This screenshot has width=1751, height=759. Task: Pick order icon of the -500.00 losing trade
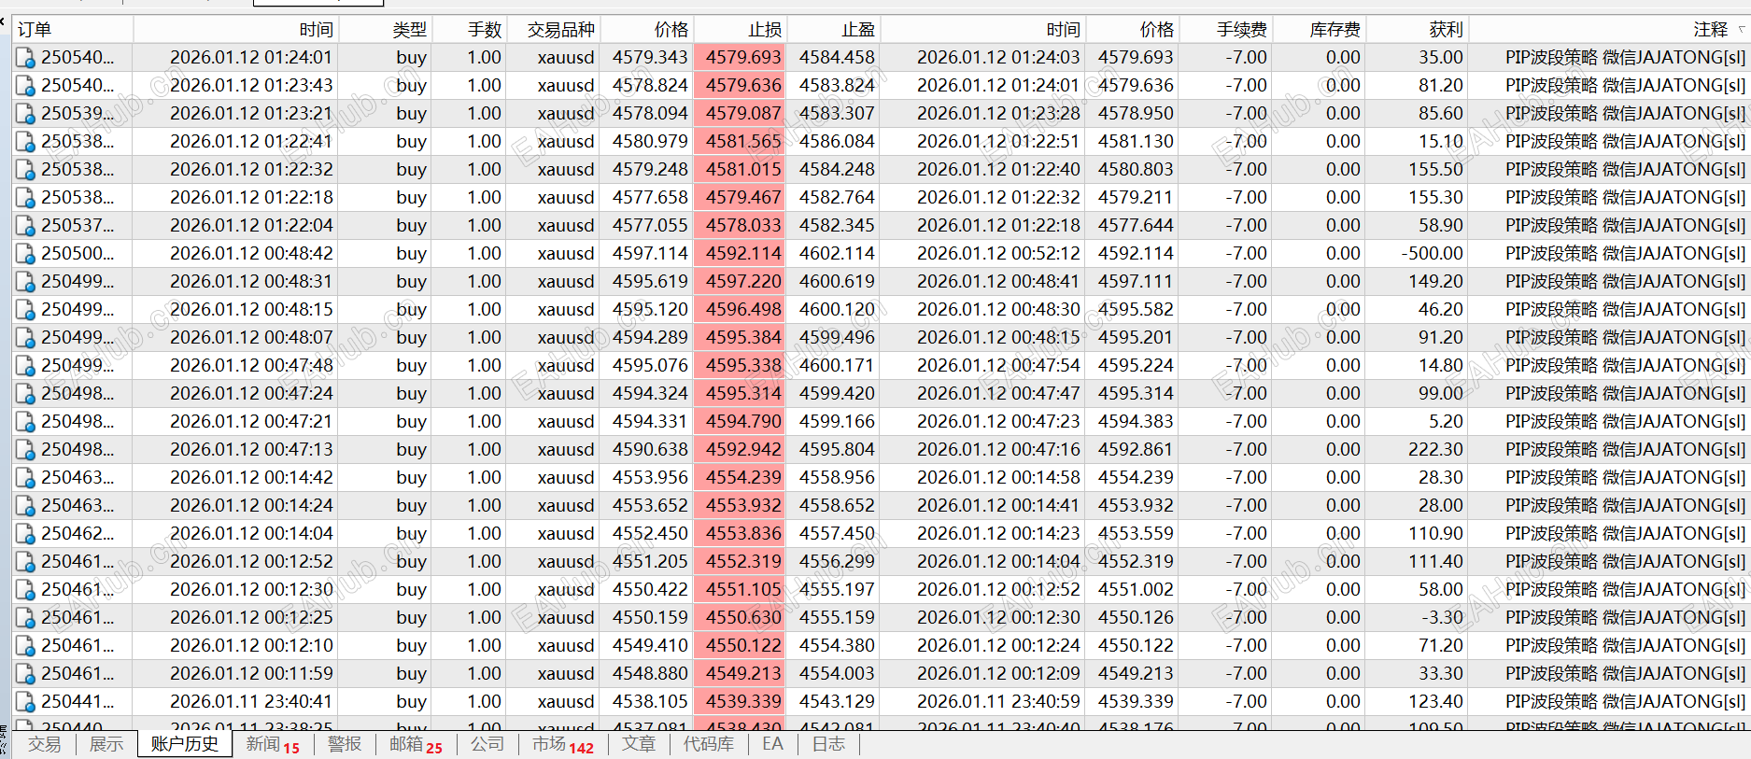[25, 254]
